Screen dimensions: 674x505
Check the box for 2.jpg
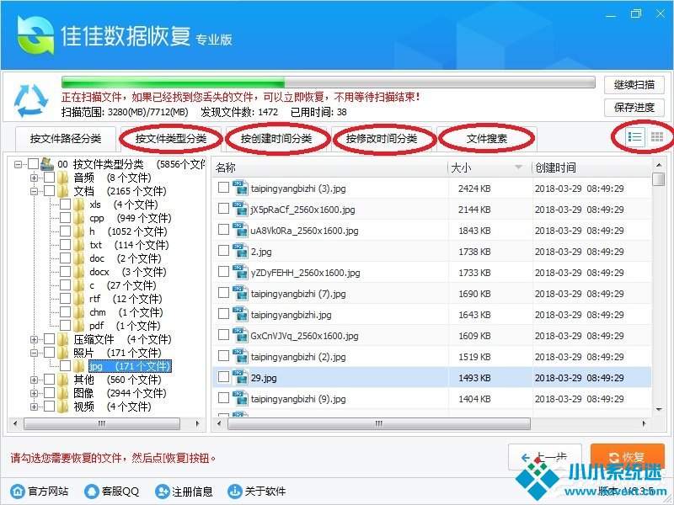223,251
